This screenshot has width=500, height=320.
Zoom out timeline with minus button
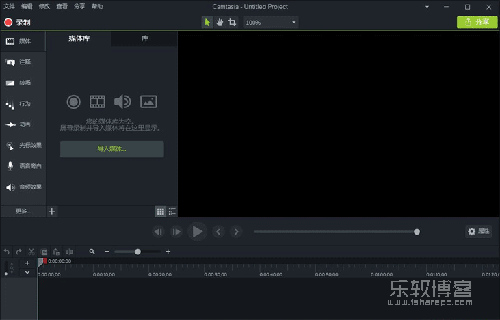pyautogui.click(x=107, y=252)
